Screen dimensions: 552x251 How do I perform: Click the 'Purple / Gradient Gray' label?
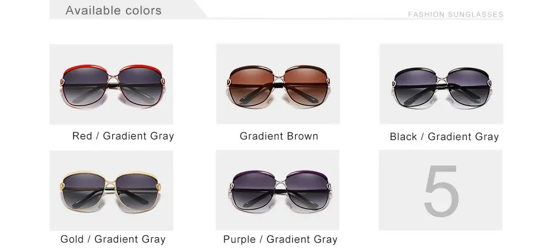point(280,240)
